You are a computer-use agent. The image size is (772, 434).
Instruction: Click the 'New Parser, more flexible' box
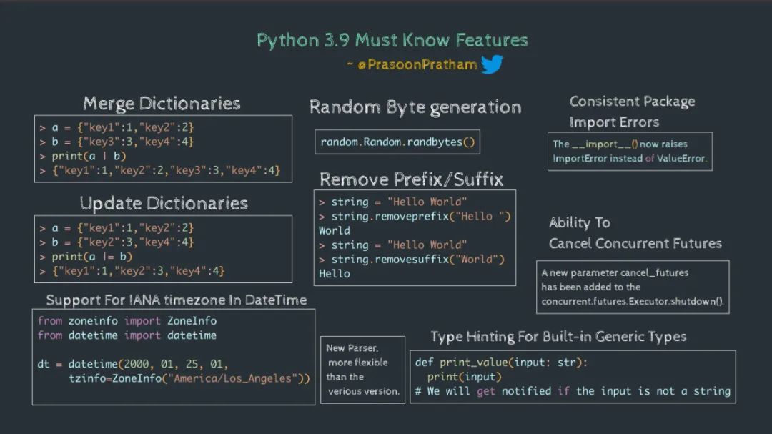(363, 370)
